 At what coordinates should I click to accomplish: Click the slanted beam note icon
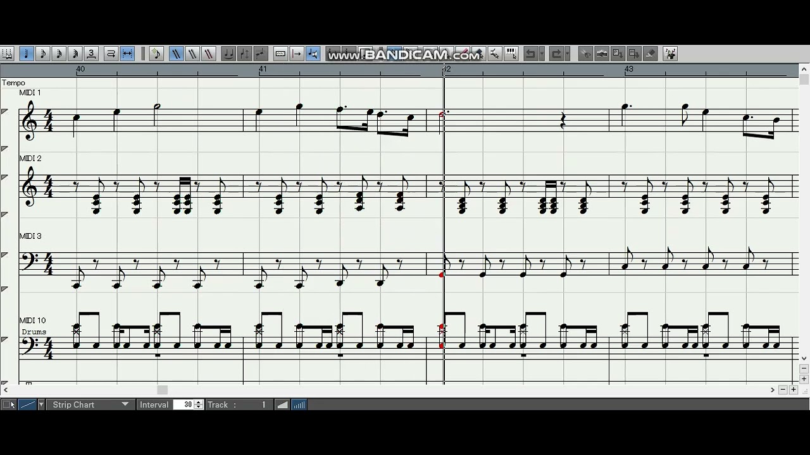261,54
